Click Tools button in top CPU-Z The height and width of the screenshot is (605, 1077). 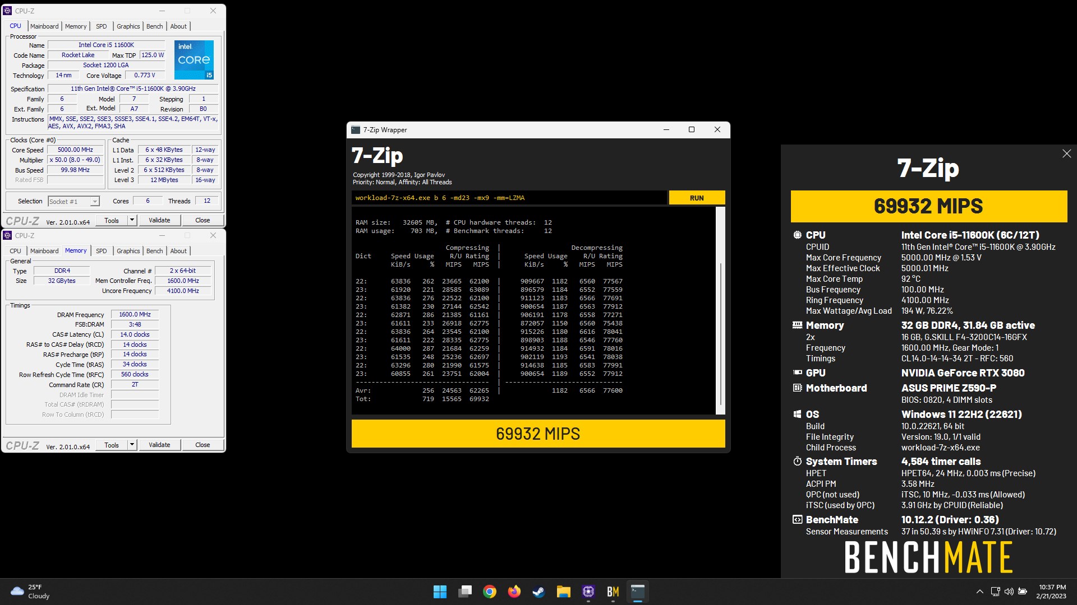(112, 220)
